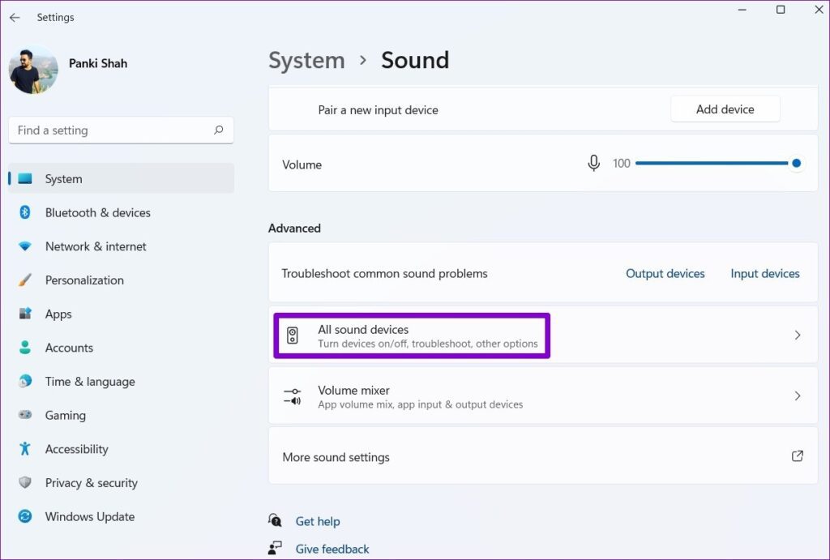830x560 pixels.
Task: Select the Privacy & security shield icon
Action: click(x=24, y=483)
